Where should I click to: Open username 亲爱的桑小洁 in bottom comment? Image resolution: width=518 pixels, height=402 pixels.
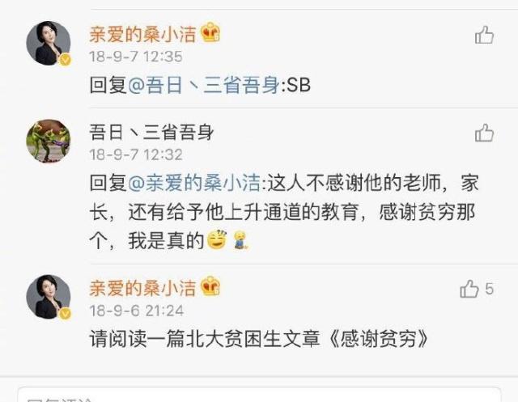pyautogui.click(x=142, y=288)
